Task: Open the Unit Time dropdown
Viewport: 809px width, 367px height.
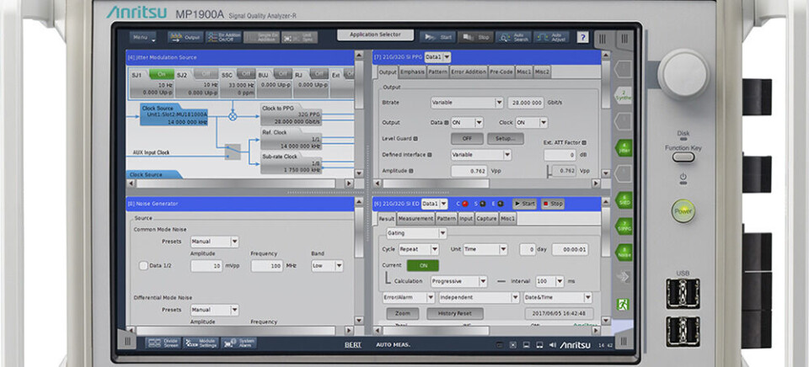Action: click(485, 249)
